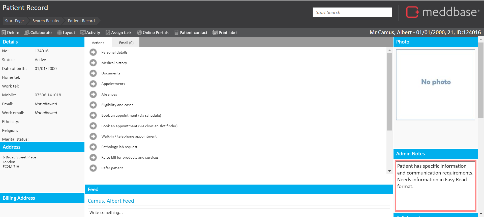This screenshot has width=484, height=218.
Task: Click the Feed section header
Action: [x=239, y=189]
